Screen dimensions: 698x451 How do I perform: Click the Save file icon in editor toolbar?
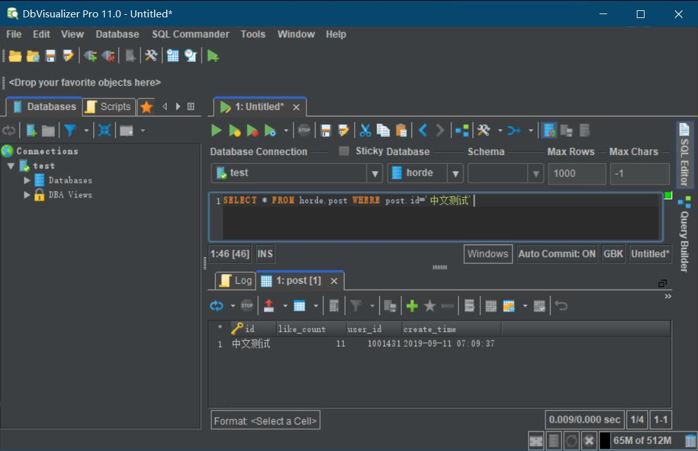click(326, 131)
